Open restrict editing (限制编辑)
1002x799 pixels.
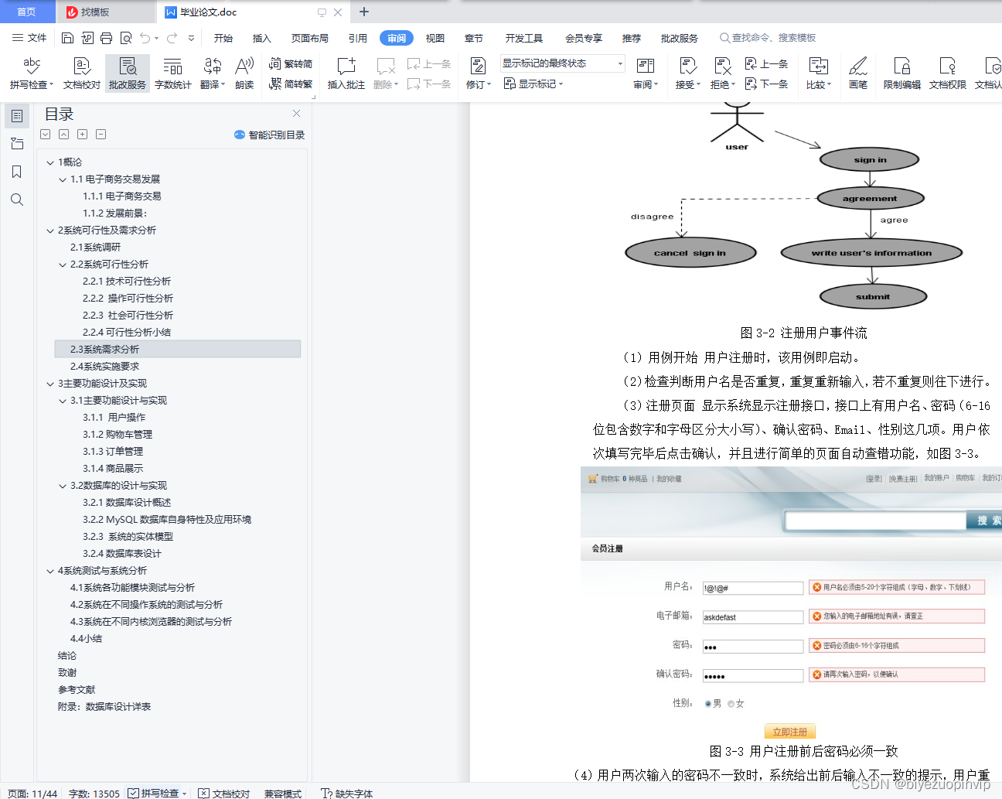point(901,73)
